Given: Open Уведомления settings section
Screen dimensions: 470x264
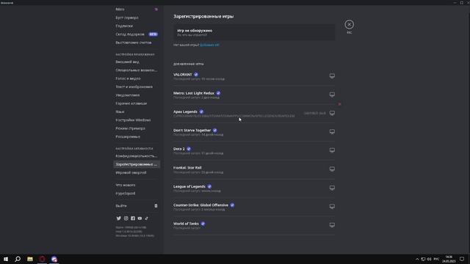Looking at the screenshot, I should 137,95.
